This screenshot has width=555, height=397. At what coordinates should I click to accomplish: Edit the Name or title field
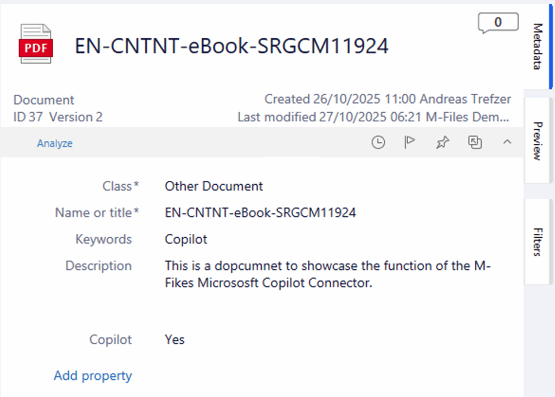coord(260,213)
